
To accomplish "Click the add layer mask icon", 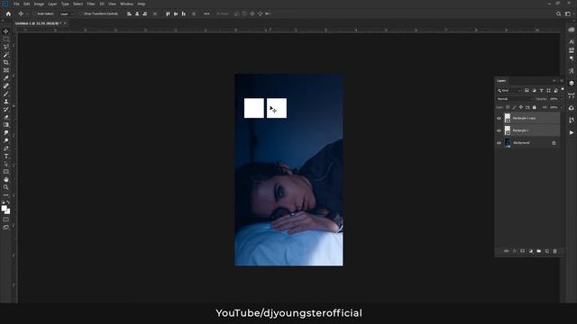I will click(523, 251).
